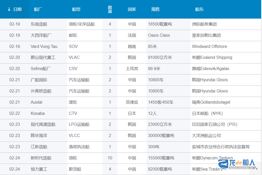Screen dimensions: 262x175
Task: Sort table by 船厂 column header
Action: 38,9
